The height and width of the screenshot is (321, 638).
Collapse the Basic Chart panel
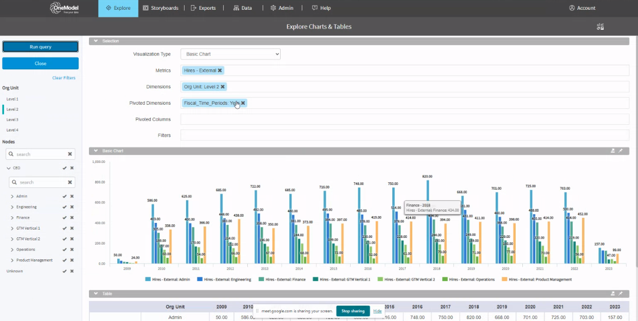coord(96,151)
